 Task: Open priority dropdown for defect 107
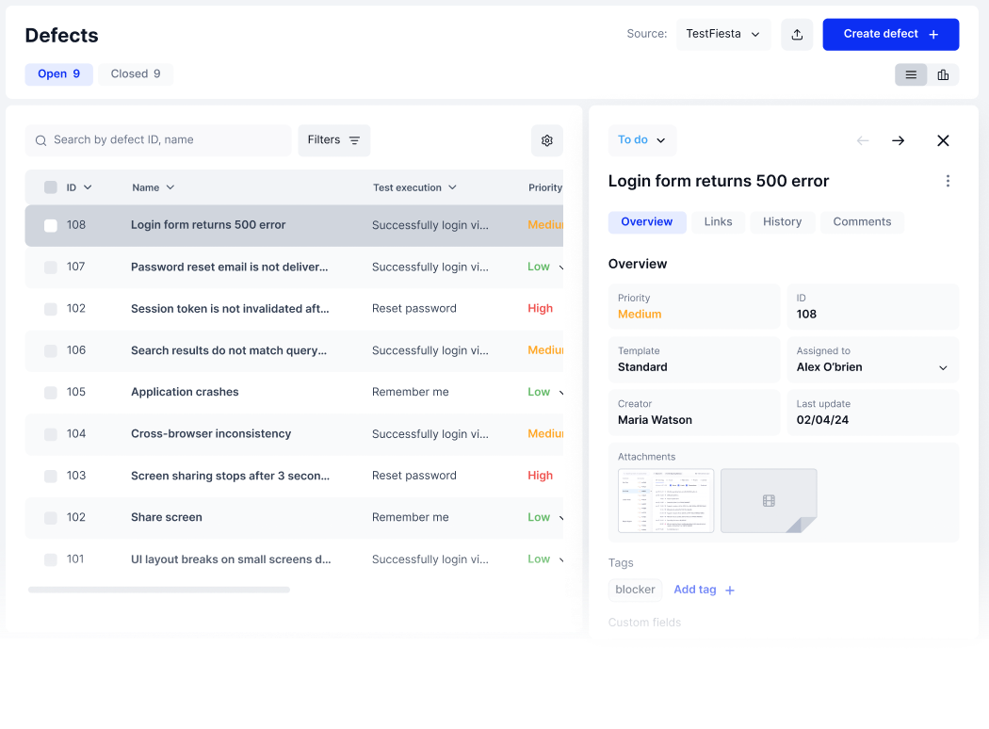pos(560,267)
